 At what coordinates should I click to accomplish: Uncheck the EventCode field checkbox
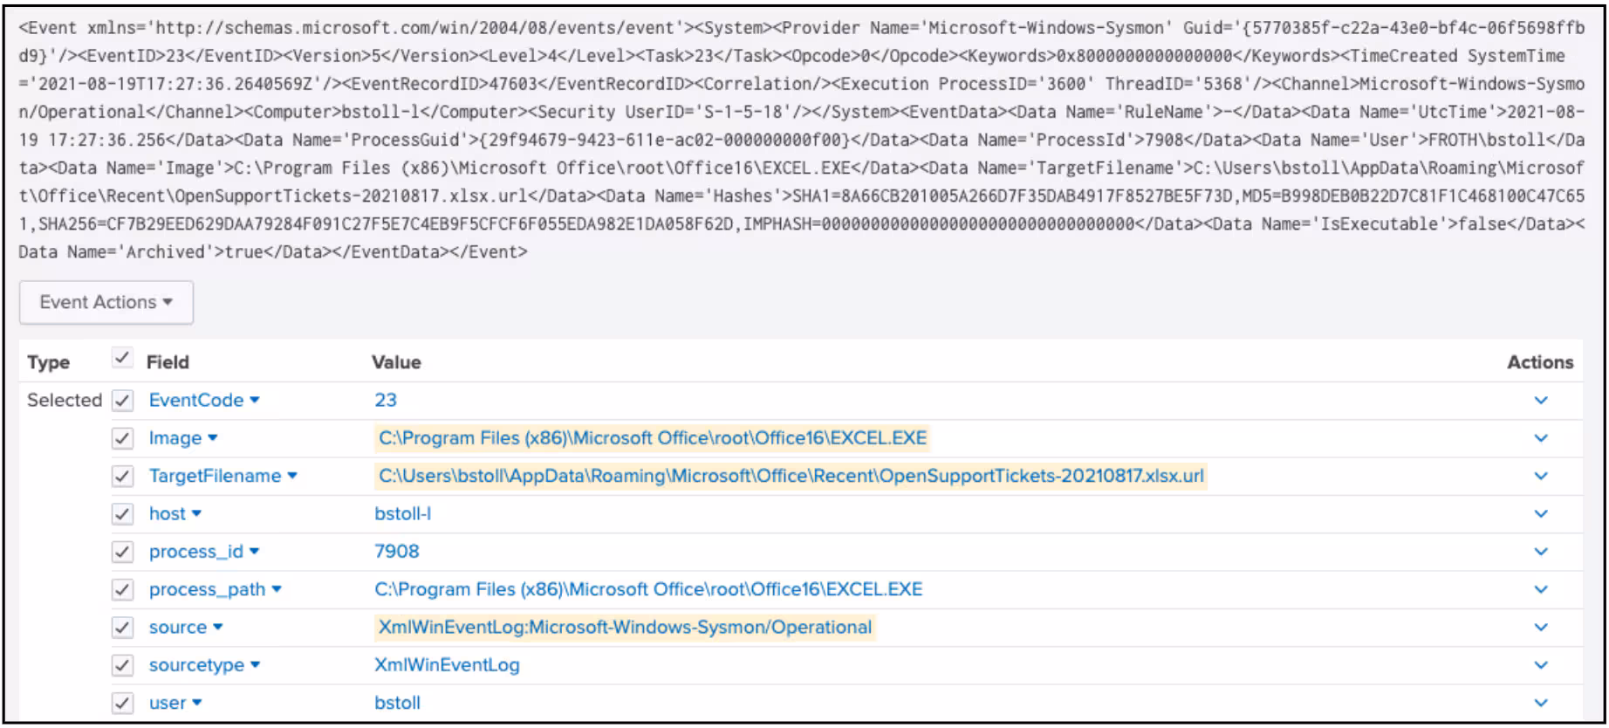pos(122,401)
